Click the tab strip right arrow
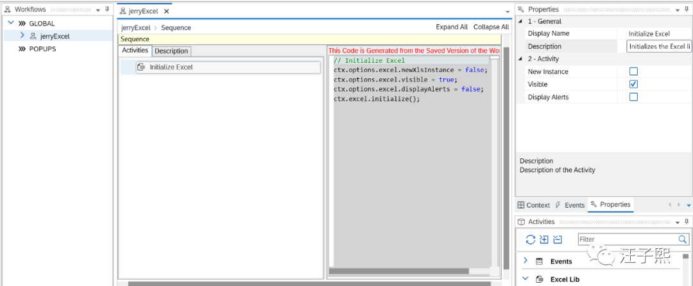The height and width of the screenshot is (286, 693). pos(679,205)
